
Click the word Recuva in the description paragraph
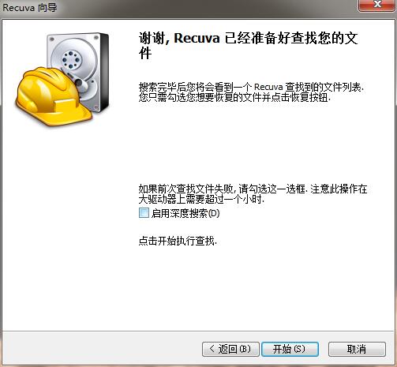(x=268, y=87)
